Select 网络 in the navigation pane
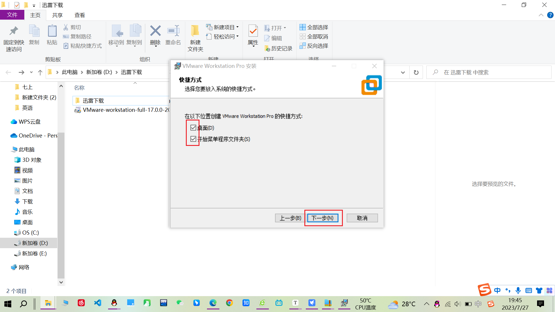 tap(24, 267)
